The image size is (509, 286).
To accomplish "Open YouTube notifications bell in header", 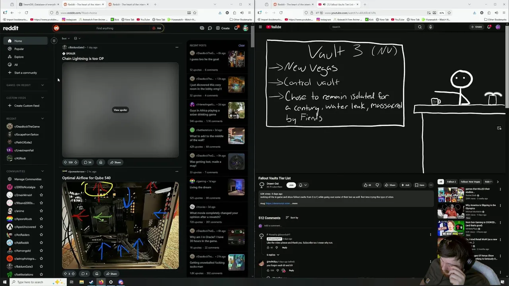I will 489,27.
